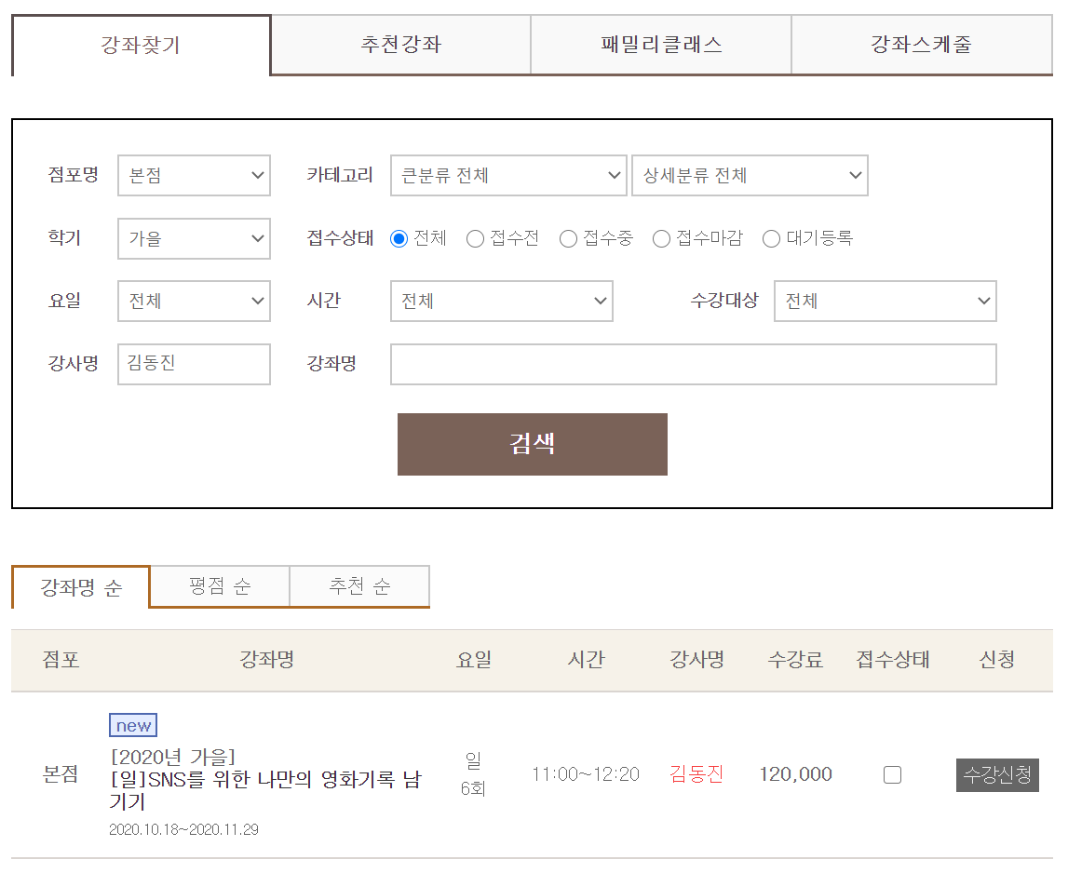
Task: Open the 수강대상 target audience dropdown
Action: click(x=885, y=301)
